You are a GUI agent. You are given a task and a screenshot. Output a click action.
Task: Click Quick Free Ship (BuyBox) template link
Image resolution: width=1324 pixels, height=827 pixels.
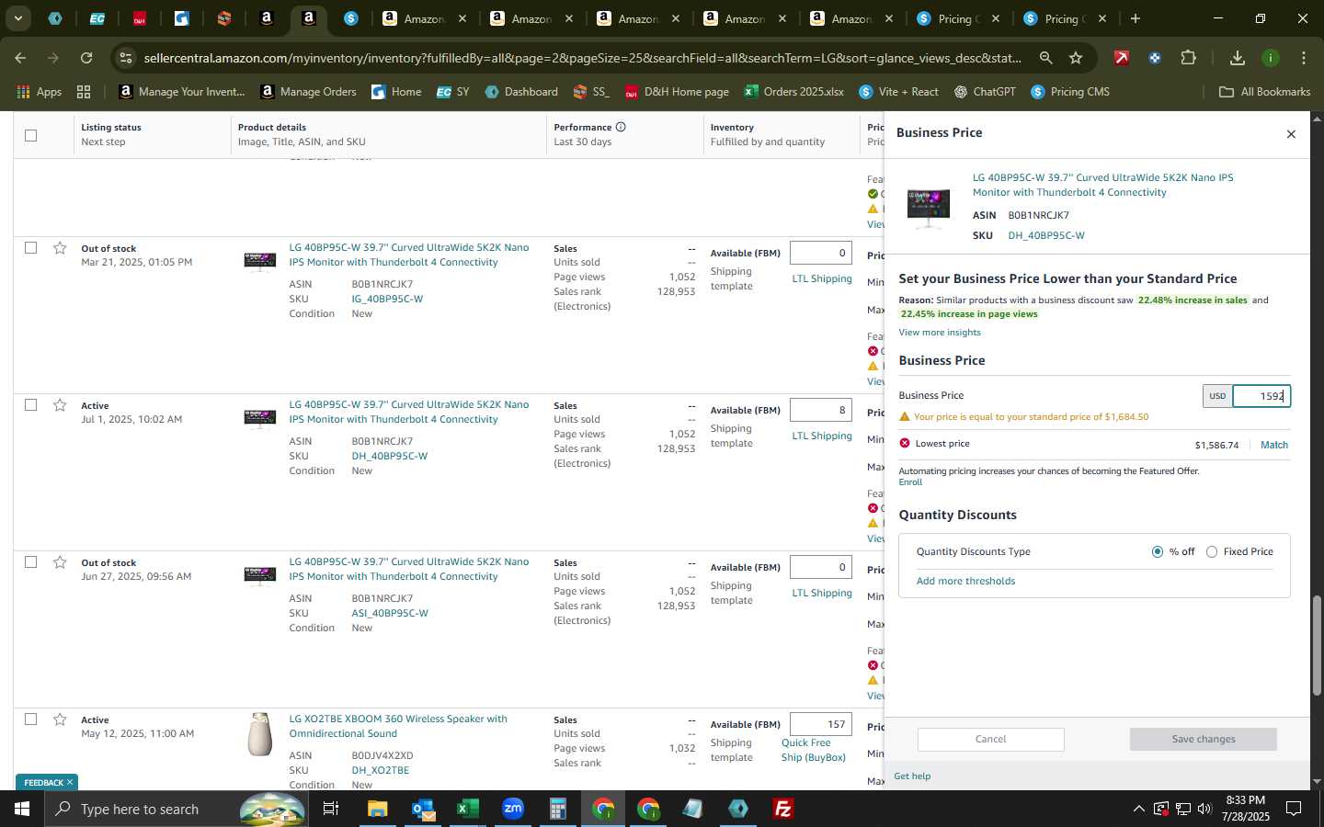[x=813, y=750]
